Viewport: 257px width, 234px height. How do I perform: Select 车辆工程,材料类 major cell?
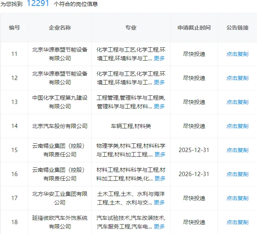click(131, 126)
